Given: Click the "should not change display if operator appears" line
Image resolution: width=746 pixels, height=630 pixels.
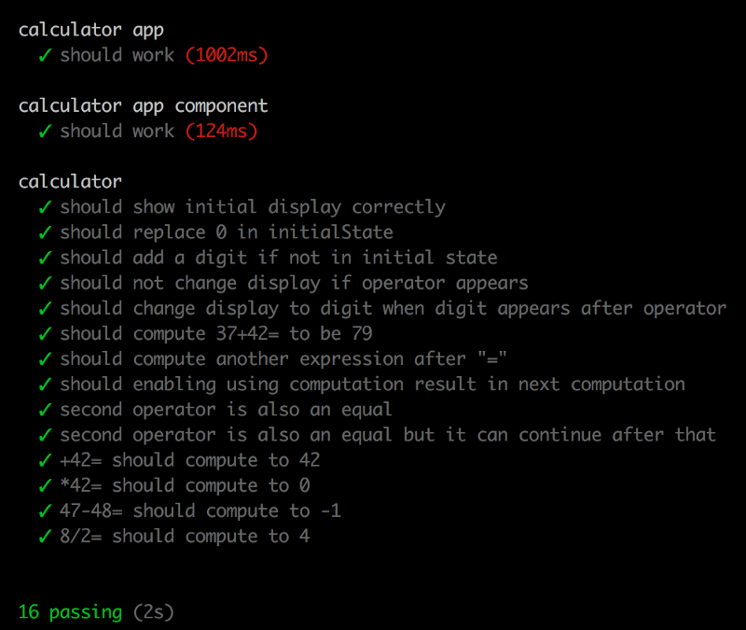Looking at the screenshot, I should [294, 283].
